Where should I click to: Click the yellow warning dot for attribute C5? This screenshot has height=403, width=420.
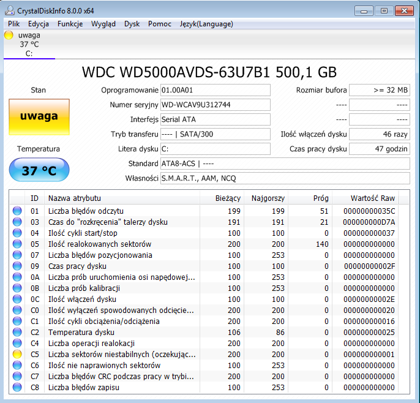coord(17,354)
